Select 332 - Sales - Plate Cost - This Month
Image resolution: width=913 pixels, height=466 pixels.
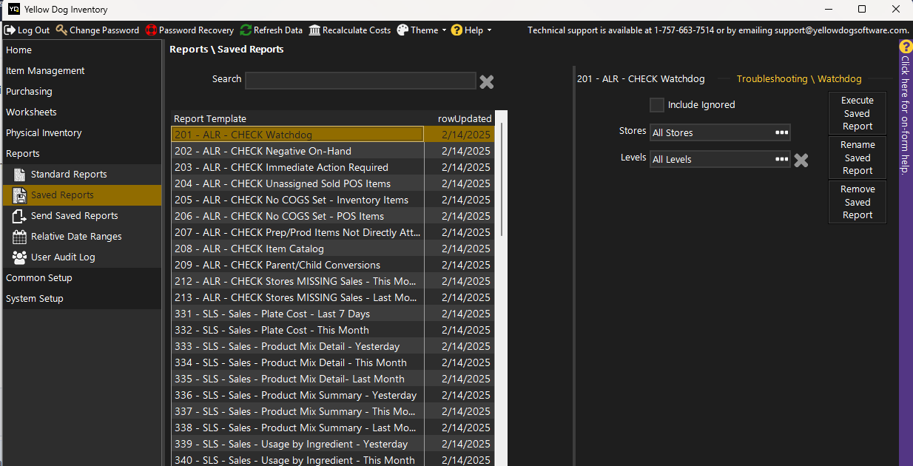(332, 330)
